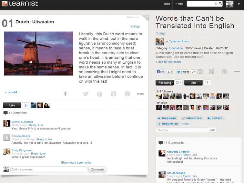Open the first avatar under 241 followers
Screen dimensions: 244x183
[159, 96]
